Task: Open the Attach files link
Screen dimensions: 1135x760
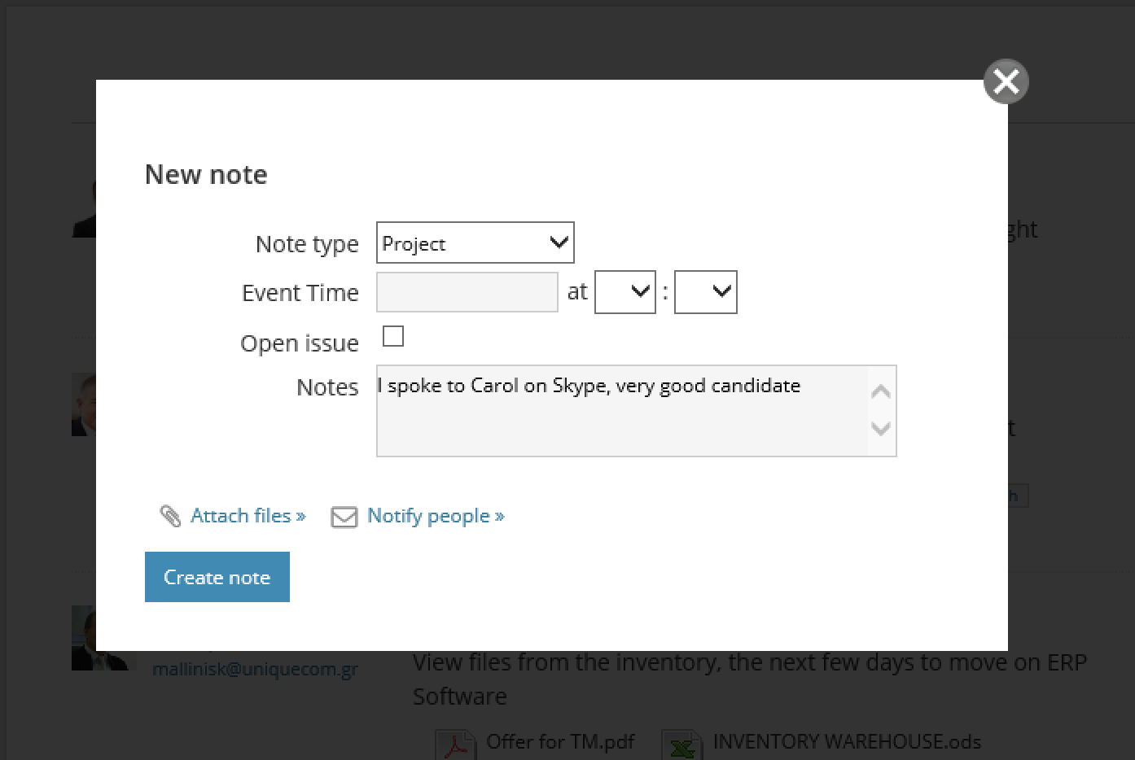Action: pos(248,516)
